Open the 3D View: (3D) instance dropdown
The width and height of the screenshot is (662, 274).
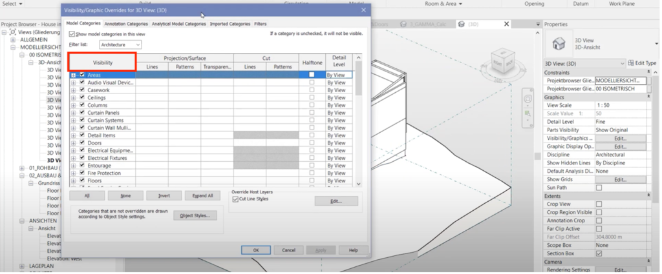[584, 64]
